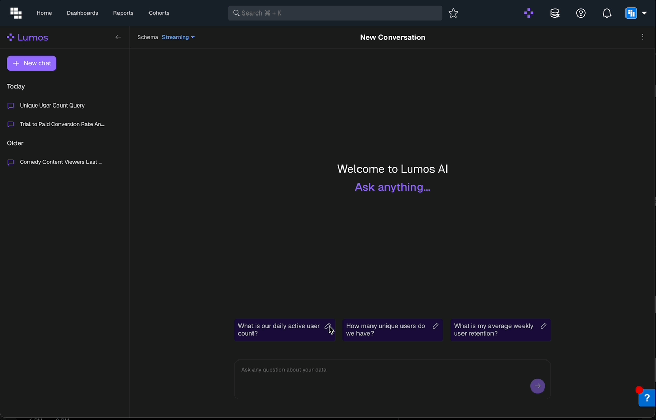The height and width of the screenshot is (420, 656).
Task: Click the Lumos logo in sidebar
Action: pos(27,37)
